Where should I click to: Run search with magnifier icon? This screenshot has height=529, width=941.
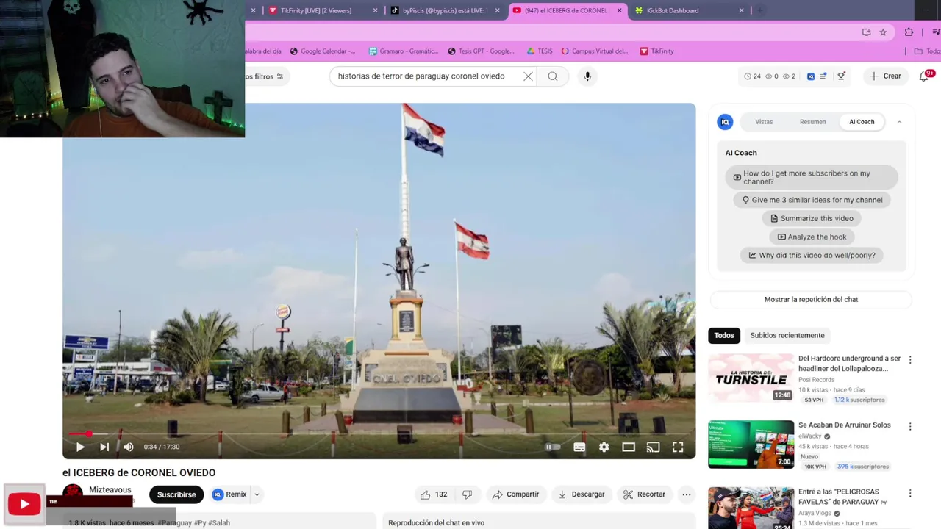tap(553, 76)
